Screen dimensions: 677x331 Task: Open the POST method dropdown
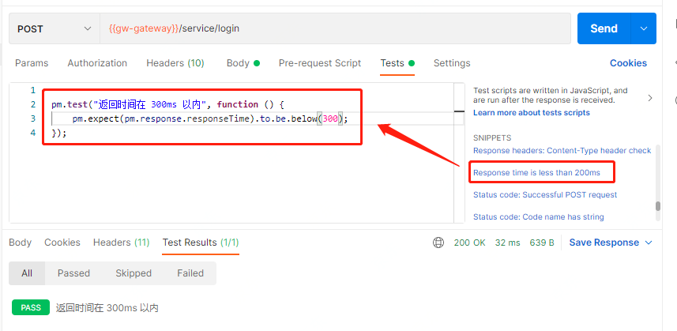pos(55,29)
